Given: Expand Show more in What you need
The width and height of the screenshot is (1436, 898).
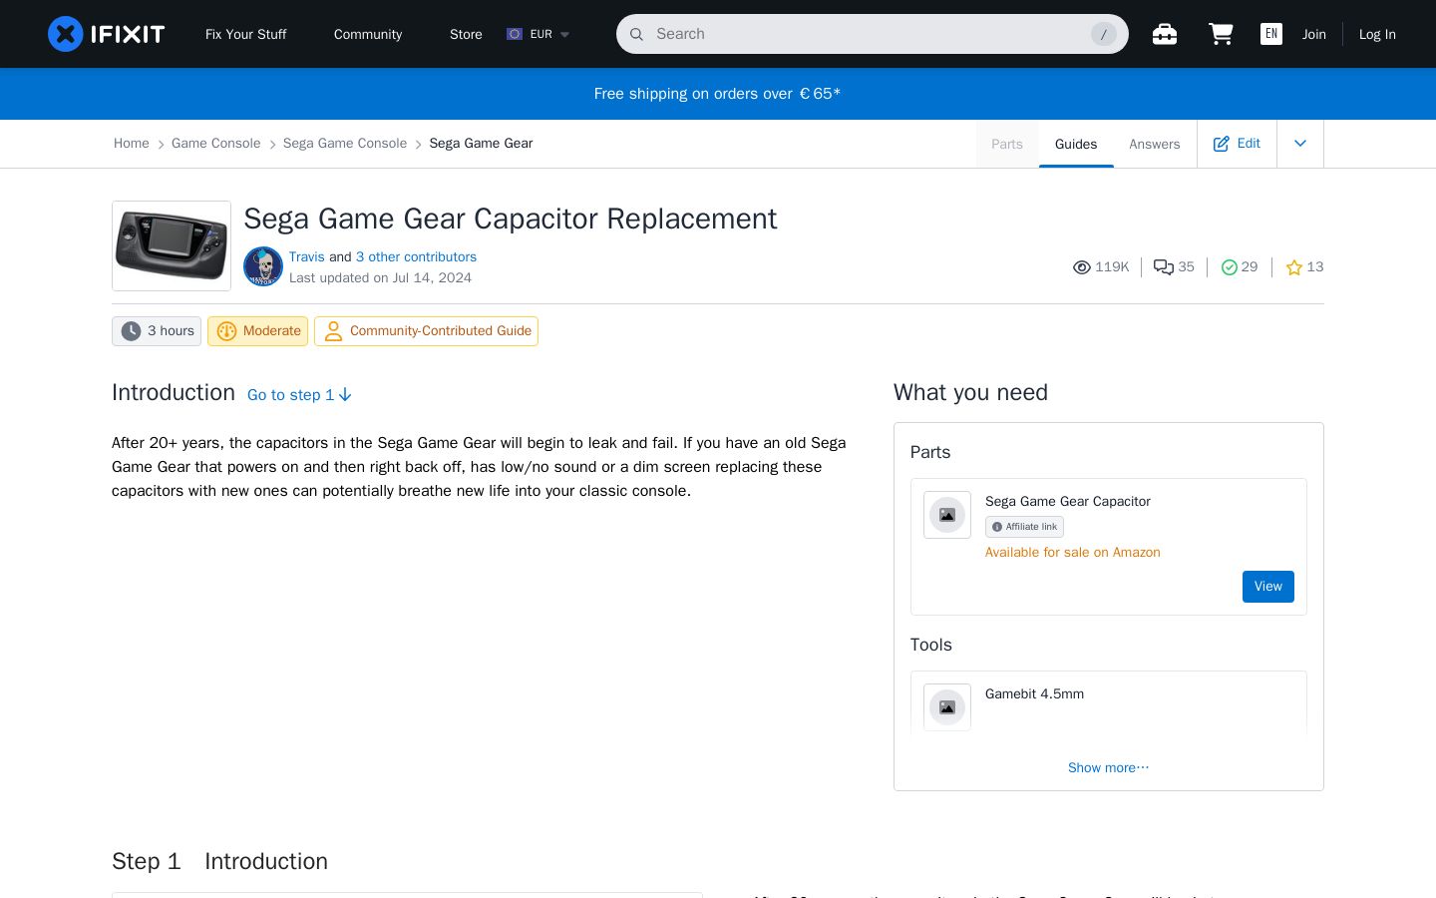Looking at the screenshot, I should coord(1108,767).
